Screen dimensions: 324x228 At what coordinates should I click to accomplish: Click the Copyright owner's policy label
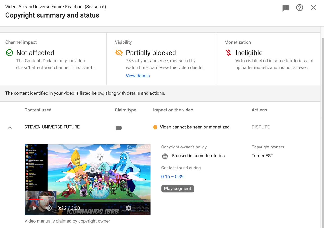184,147
